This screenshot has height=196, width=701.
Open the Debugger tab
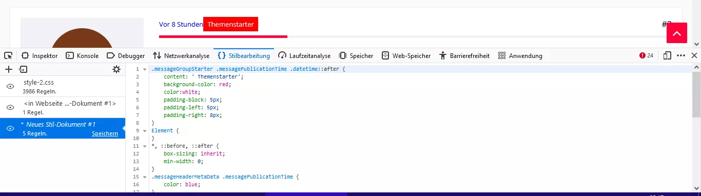point(126,55)
